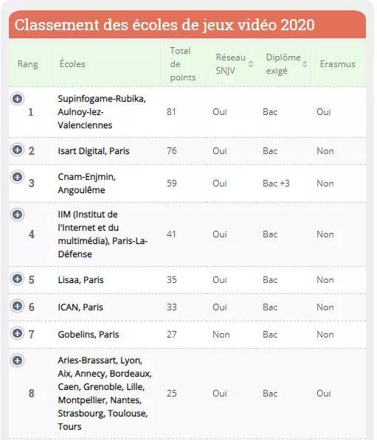Open plus icon for Gobelins, Paris

18,333
